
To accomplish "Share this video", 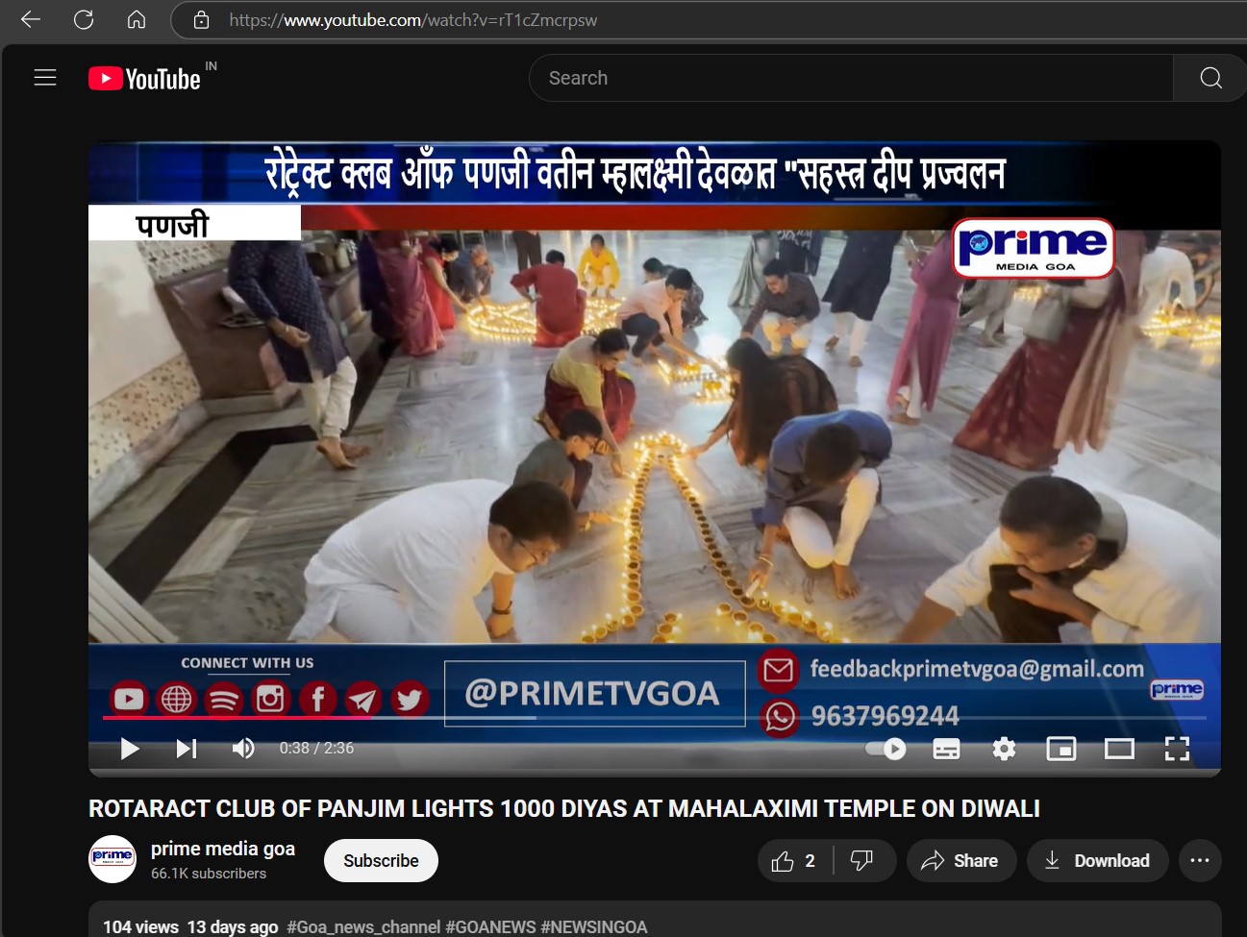I will [960, 861].
